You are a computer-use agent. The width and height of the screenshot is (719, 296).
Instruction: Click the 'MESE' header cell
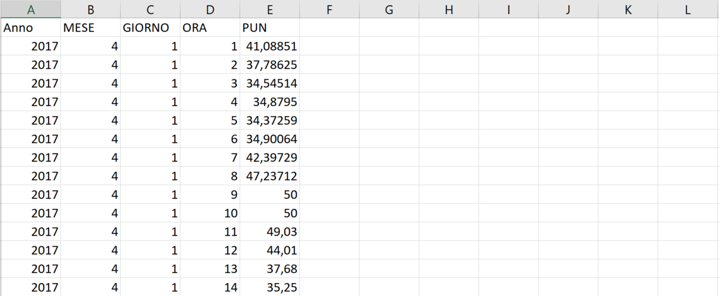pyautogui.click(x=91, y=28)
